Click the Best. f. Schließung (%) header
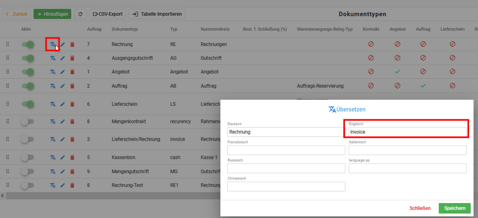Viewport: 478px width, 218px height. (265, 29)
